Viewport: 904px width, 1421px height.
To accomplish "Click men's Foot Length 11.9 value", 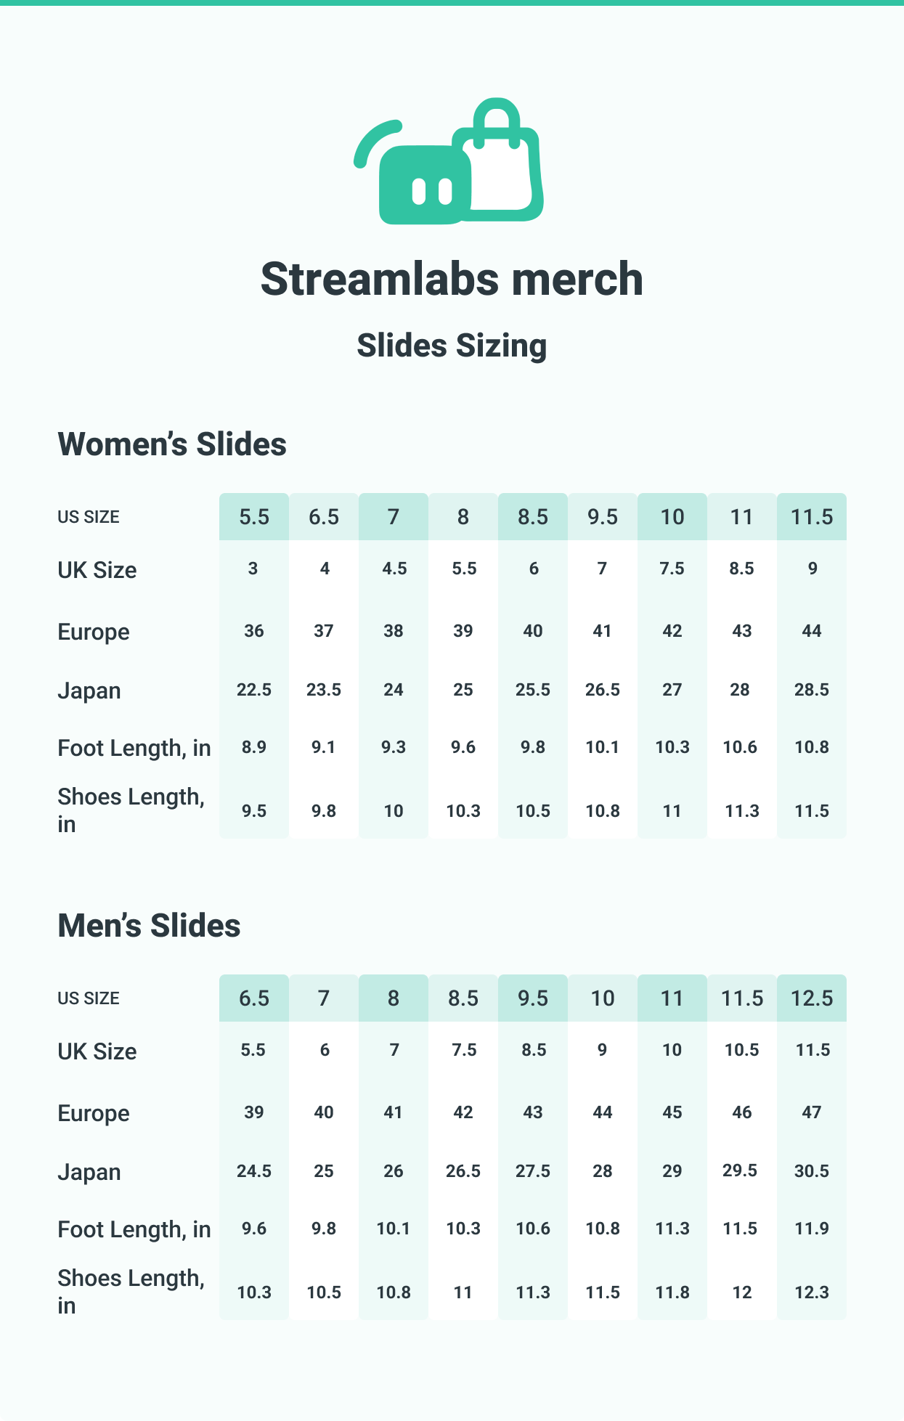I will [x=812, y=1229].
